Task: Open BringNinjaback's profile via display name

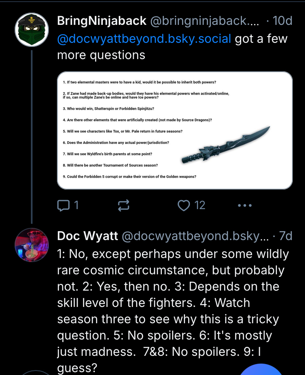Action: pos(102,21)
